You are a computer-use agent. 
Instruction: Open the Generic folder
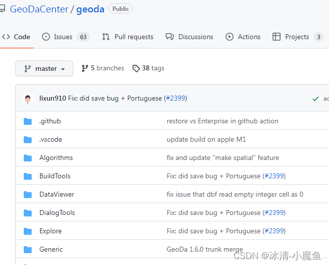pyautogui.click(x=51, y=249)
